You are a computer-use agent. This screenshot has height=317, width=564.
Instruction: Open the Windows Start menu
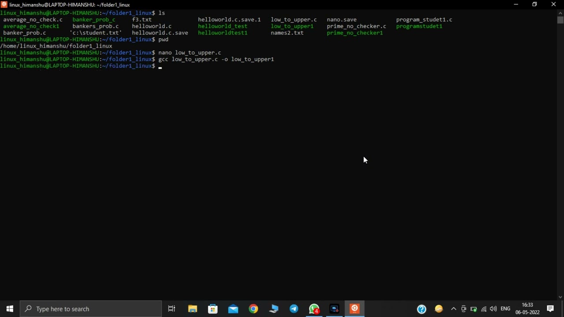pyautogui.click(x=10, y=309)
